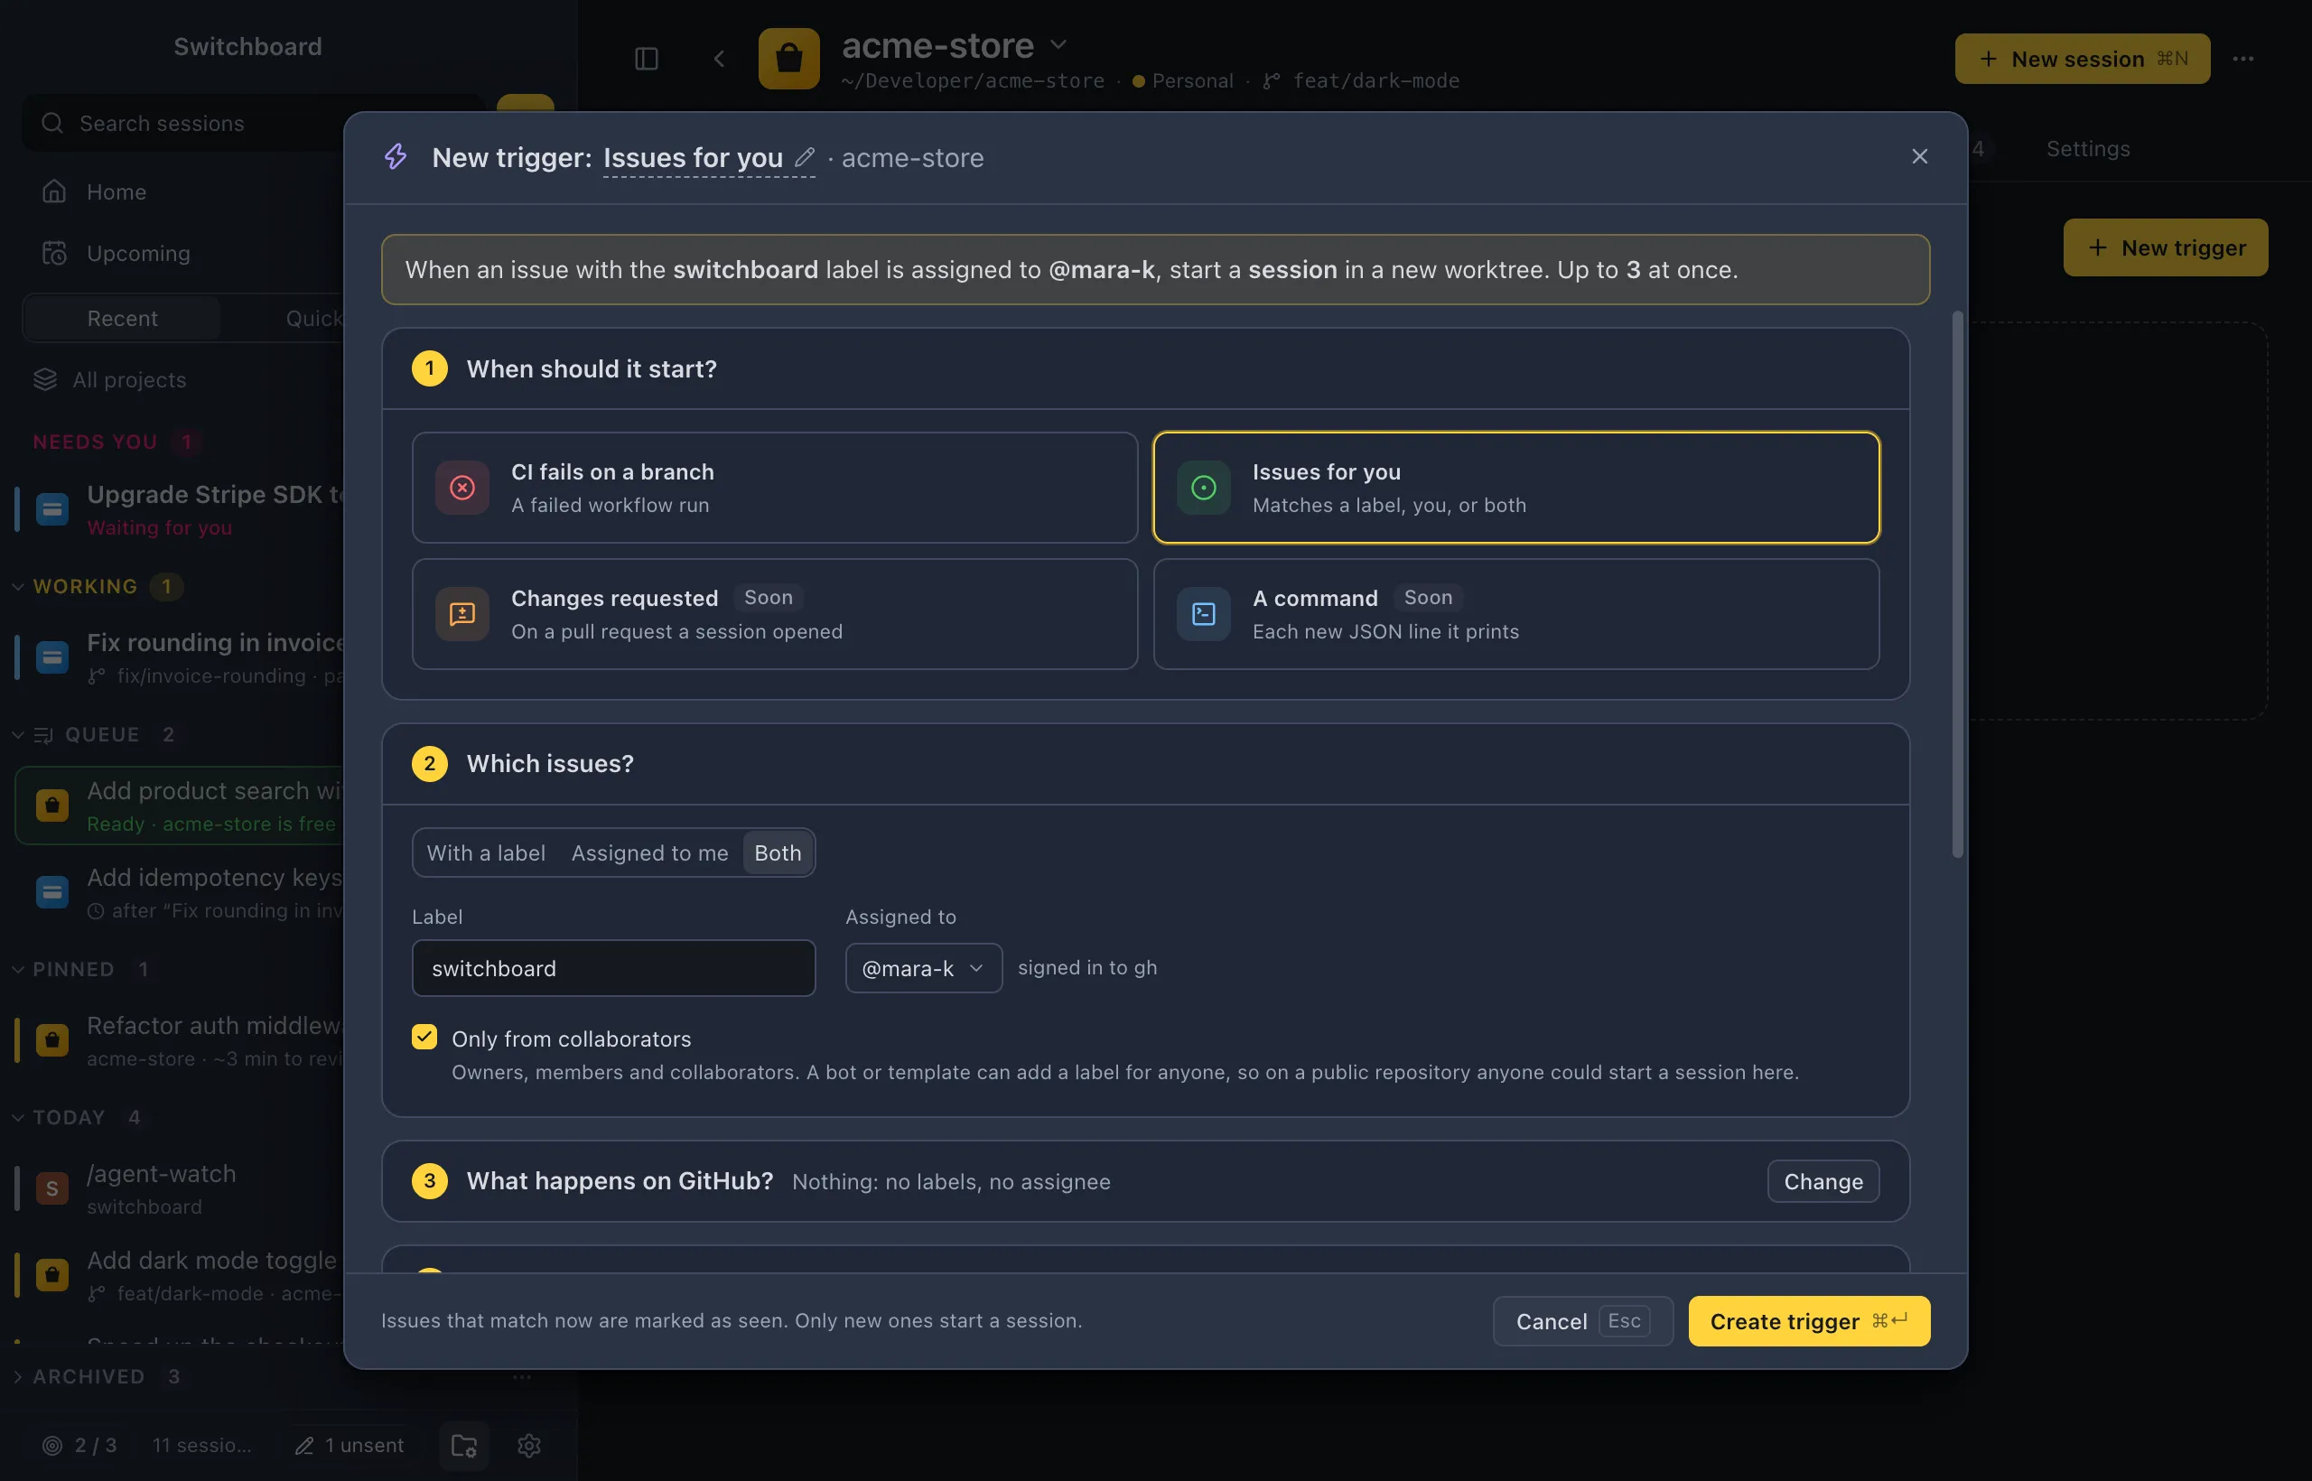This screenshot has height=1481, width=2312.
Task: Click the Label field containing switchboard
Action: click(612, 967)
